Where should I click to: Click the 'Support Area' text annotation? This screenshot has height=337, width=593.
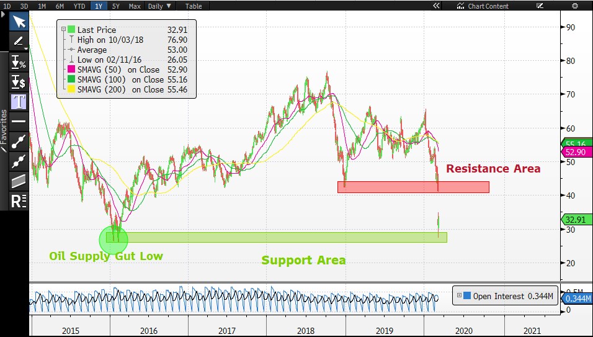[303, 260]
